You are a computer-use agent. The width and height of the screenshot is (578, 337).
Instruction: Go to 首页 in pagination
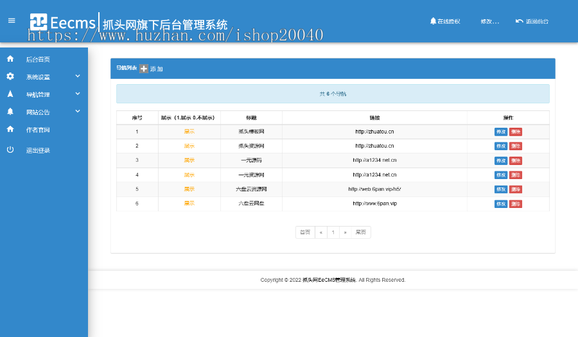[x=305, y=232]
